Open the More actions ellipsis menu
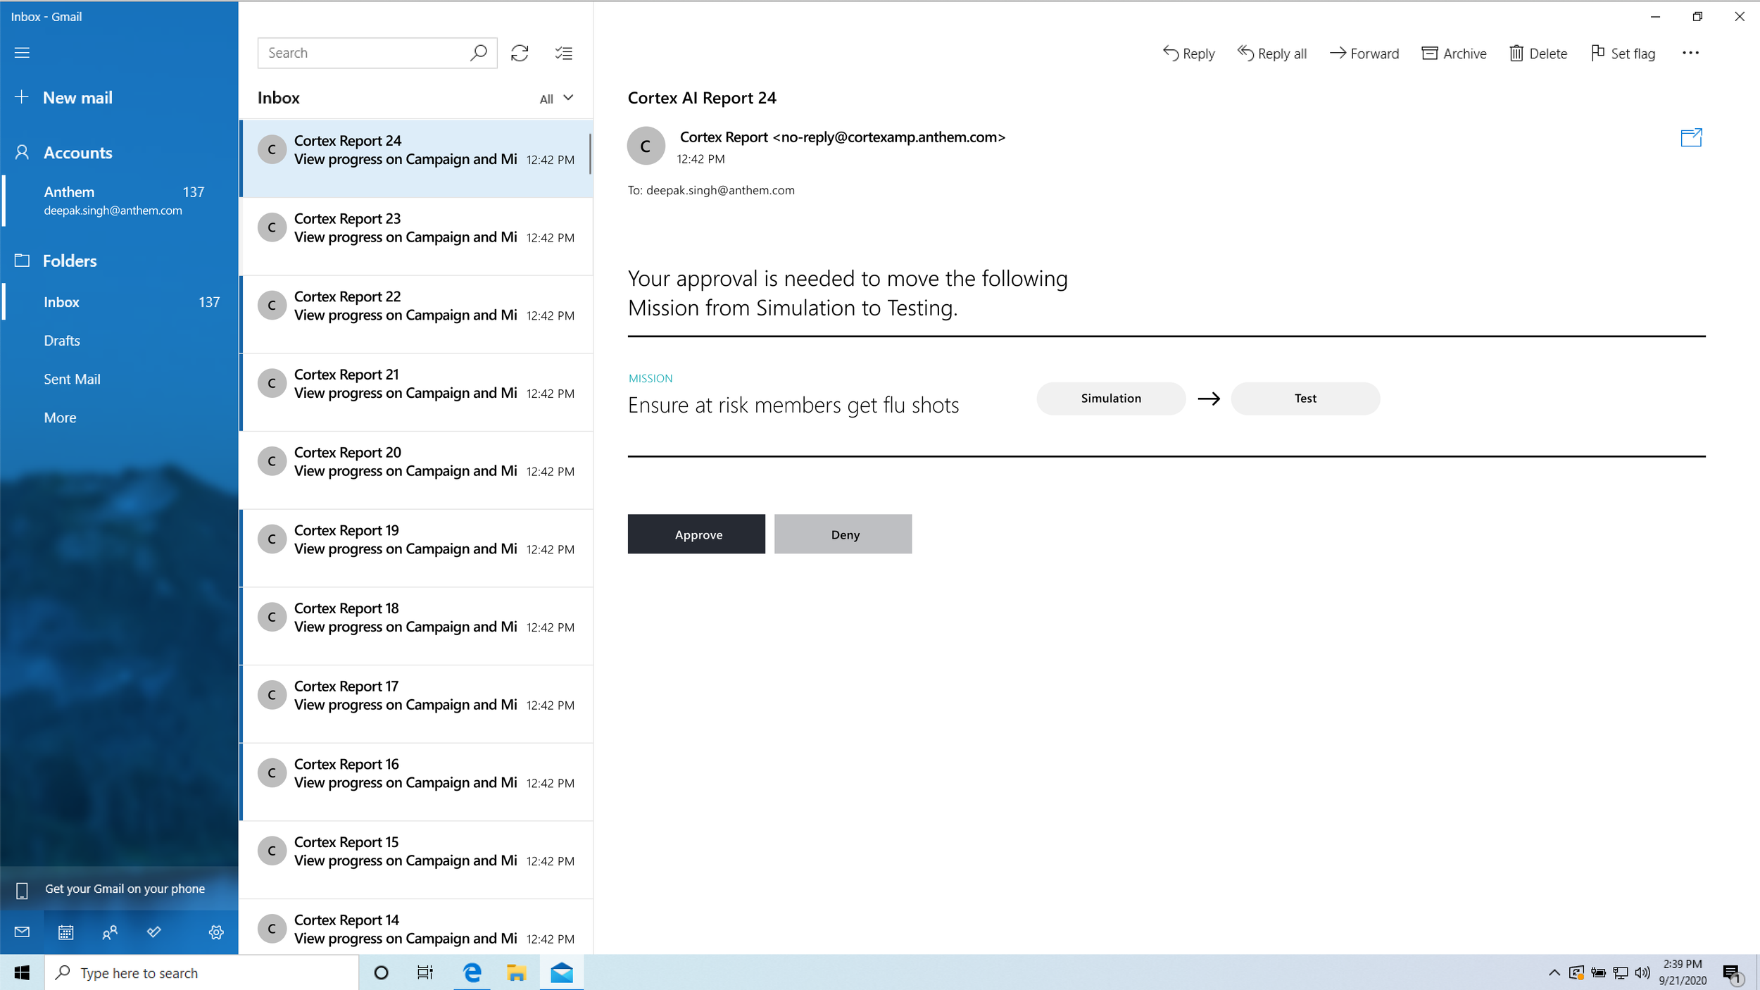 (x=1690, y=53)
